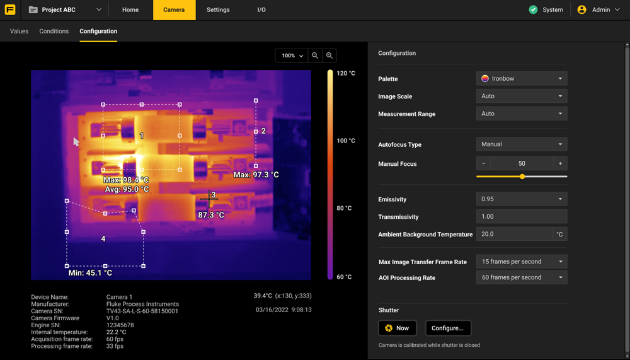Expand the Emissivity dropdown

[x=521, y=199]
